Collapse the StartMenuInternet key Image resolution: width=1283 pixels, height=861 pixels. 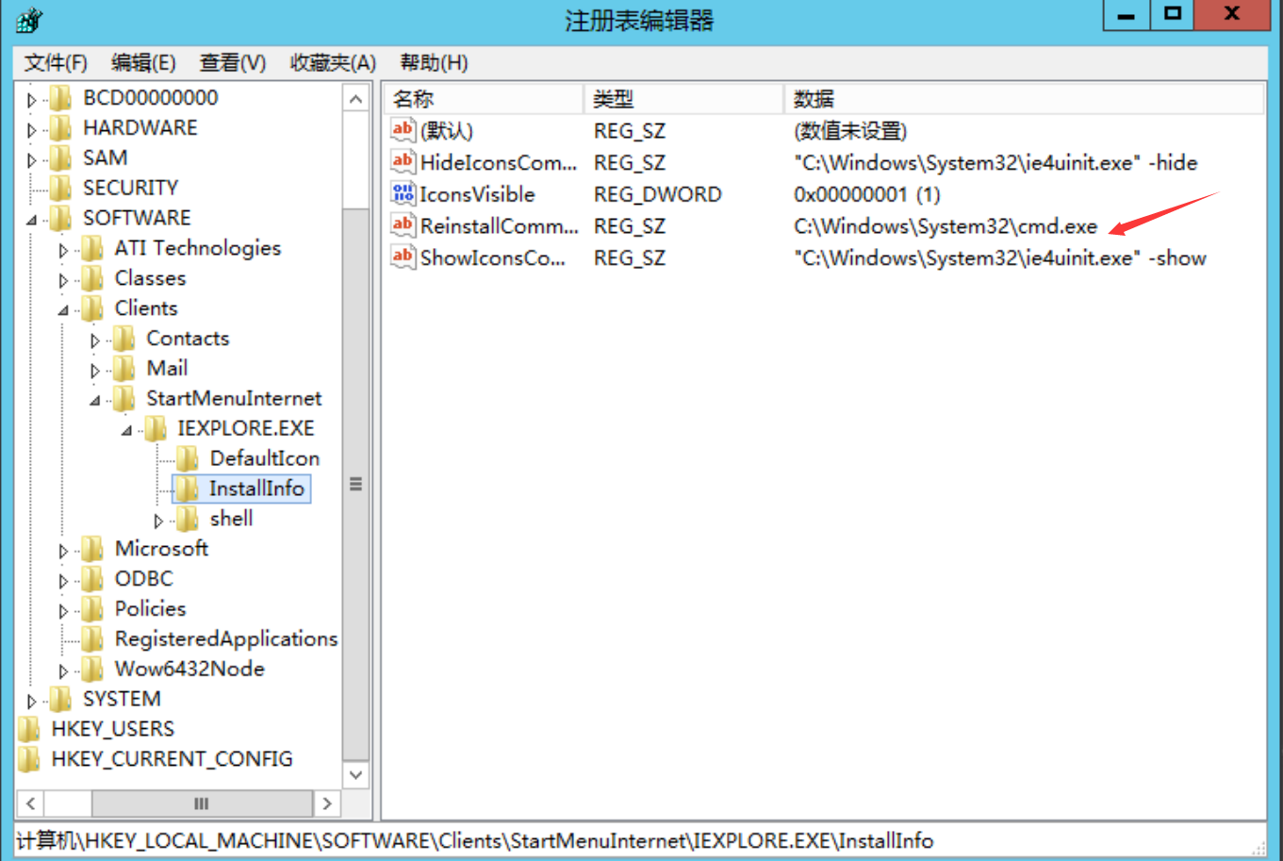tap(95, 401)
